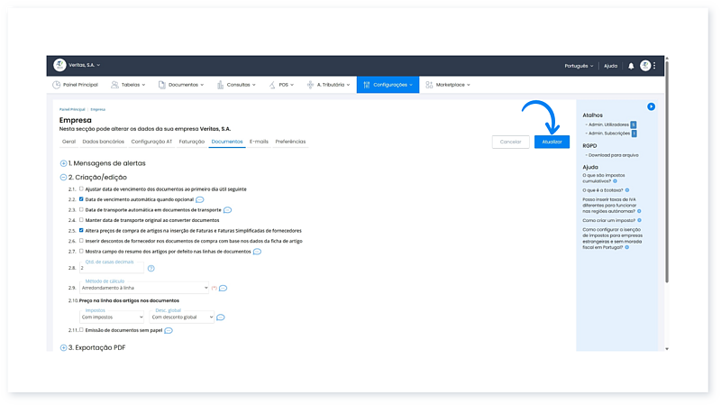The height and width of the screenshot is (405, 721).
Task: Collapse the right sidebar with the arrow icon
Action: click(x=651, y=107)
